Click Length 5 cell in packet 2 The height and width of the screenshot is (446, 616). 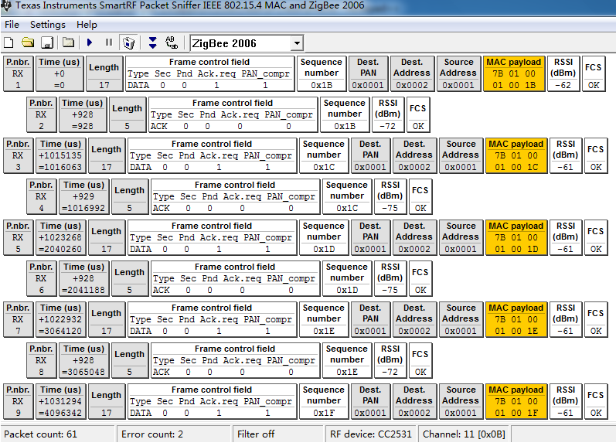pos(127,114)
